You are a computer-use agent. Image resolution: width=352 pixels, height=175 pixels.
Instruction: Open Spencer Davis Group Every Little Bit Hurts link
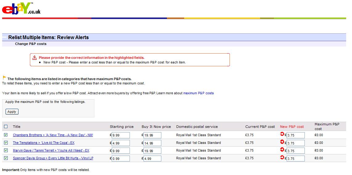pos(53,158)
